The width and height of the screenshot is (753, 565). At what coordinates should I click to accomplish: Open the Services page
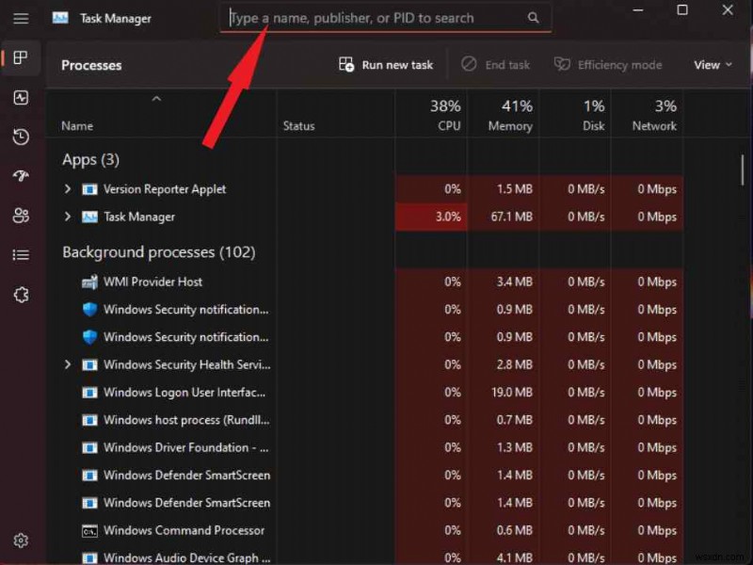point(21,295)
